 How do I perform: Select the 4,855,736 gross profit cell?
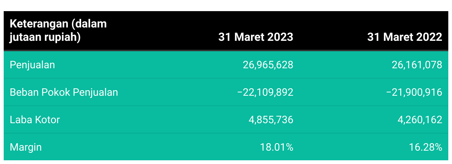pyautogui.click(x=271, y=119)
